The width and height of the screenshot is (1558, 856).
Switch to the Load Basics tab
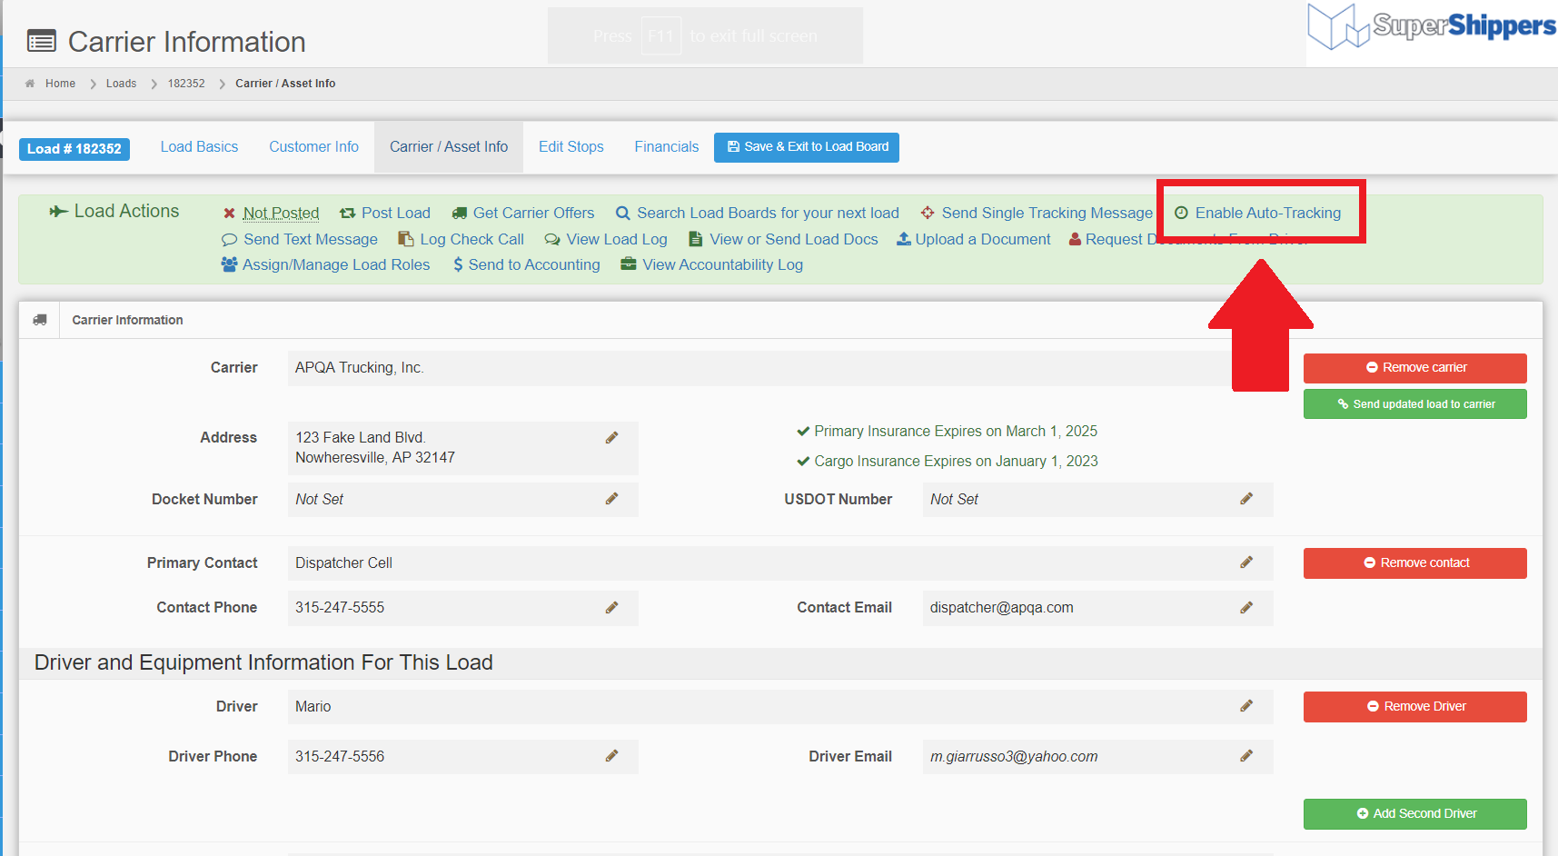pos(199,147)
